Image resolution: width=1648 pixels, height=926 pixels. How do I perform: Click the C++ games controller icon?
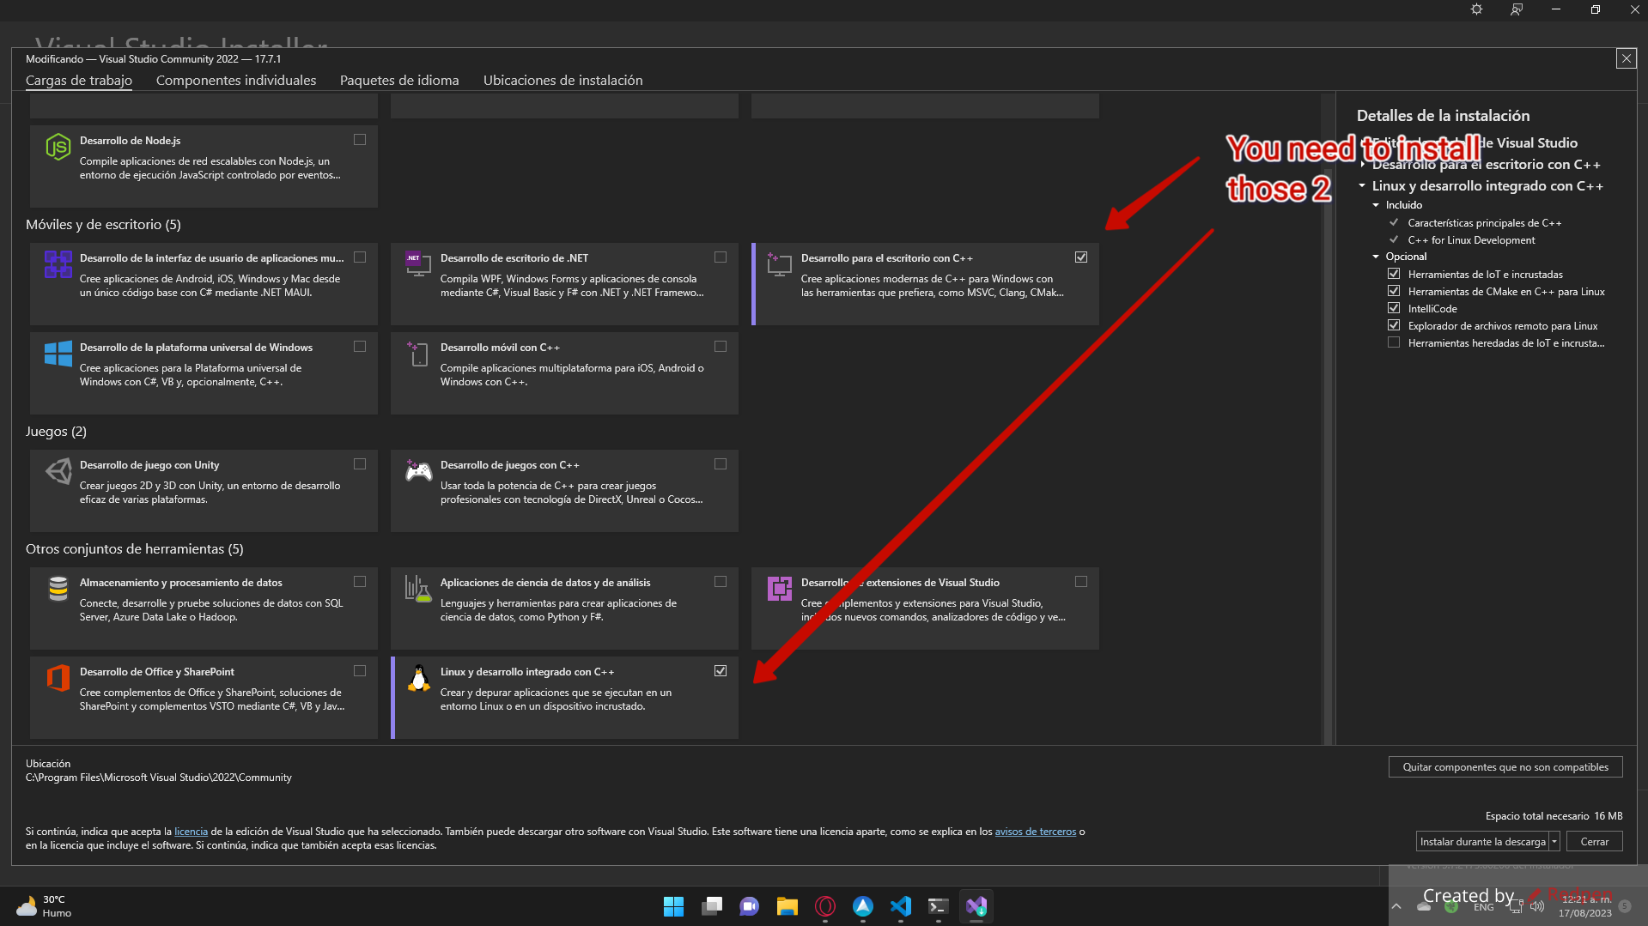point(417,471)
